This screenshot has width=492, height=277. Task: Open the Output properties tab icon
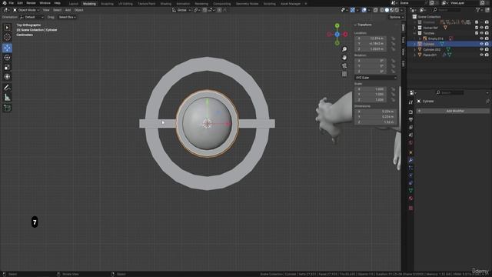coord(411,119)
